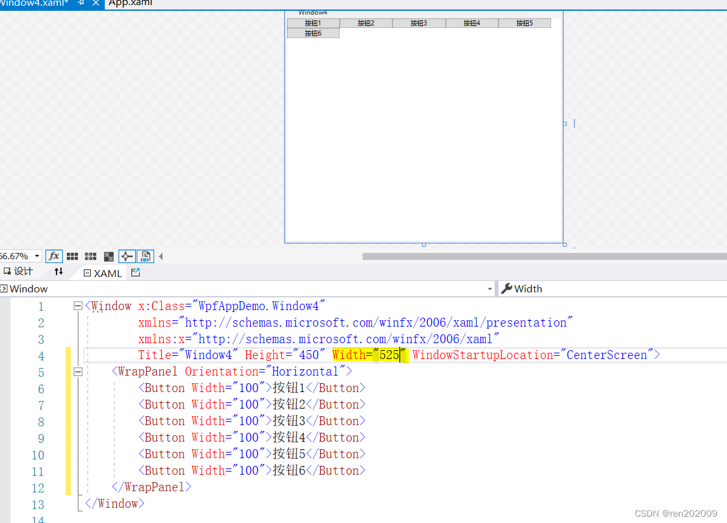Open the Window element breadcrumb dropdown
Screen dimensions: 727x523
click(x=490, y=289)
